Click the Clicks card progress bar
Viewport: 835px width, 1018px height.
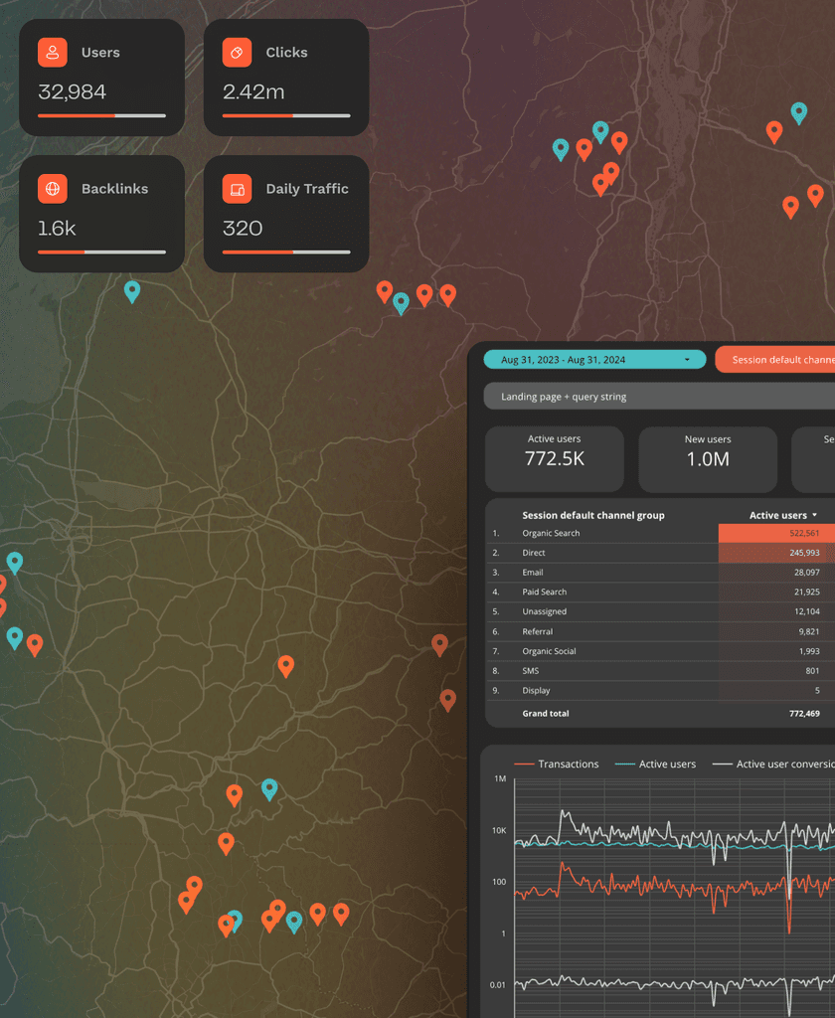(x=286, y=115)
